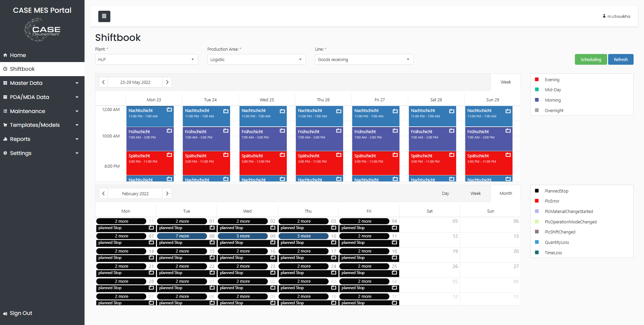
Task: Select Spätschicht shift block on Thu 26
Action: pyautogui.click(x=319, y=163)
